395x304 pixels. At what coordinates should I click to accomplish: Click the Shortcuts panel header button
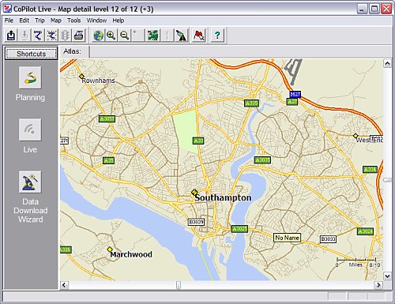(x=31, y=54)
